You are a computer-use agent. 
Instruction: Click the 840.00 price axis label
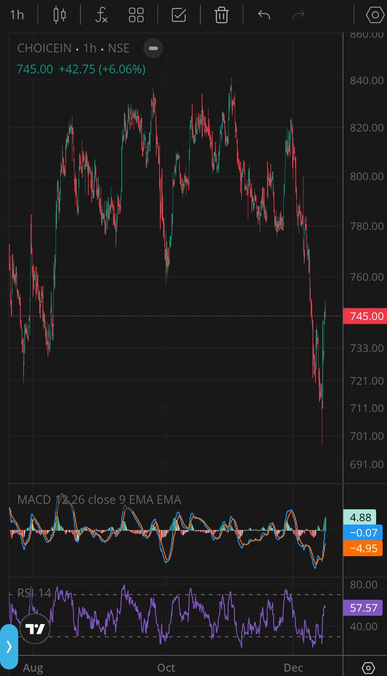pos(366,81)
